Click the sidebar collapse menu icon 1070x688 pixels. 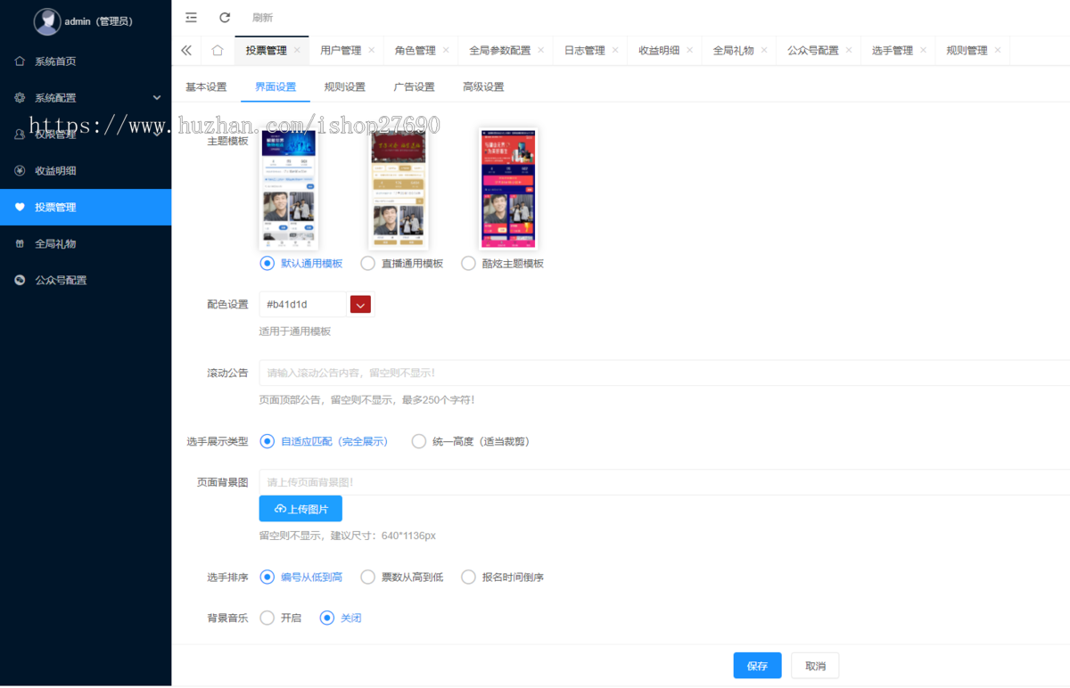click(191, 17)
